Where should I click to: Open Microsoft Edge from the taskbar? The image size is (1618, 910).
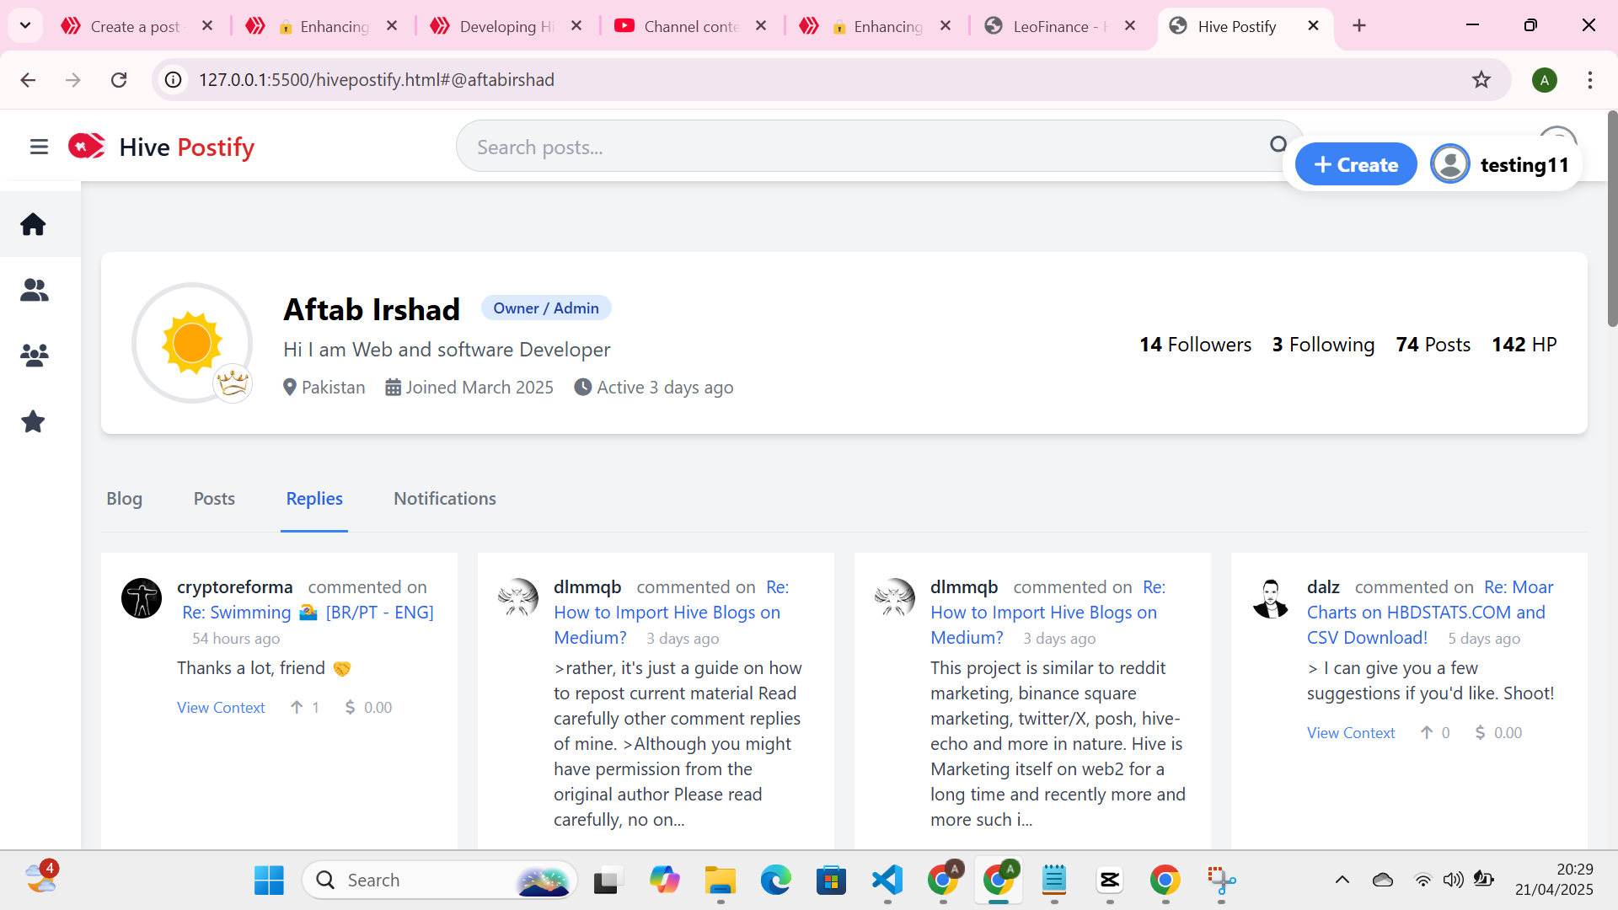click(x=775, y=881)
